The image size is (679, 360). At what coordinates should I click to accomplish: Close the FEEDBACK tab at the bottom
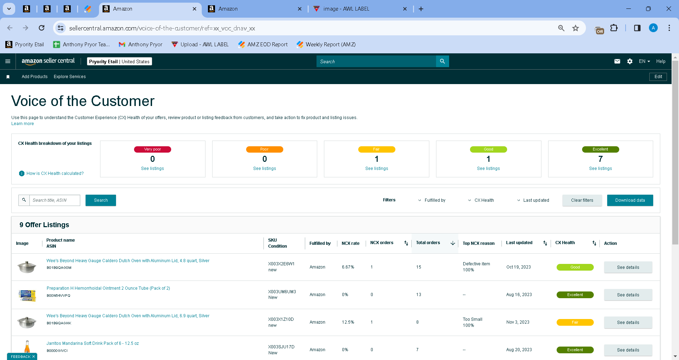[x=34, y=356]
